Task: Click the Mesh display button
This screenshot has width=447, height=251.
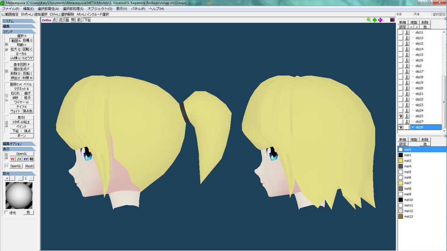Action: pos(29,166)
